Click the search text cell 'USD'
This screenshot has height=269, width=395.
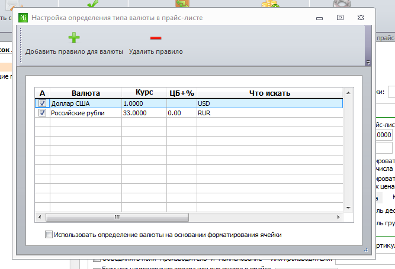270,103
